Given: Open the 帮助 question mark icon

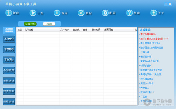Looking at the screenshot, I should [x=129, y=13].
